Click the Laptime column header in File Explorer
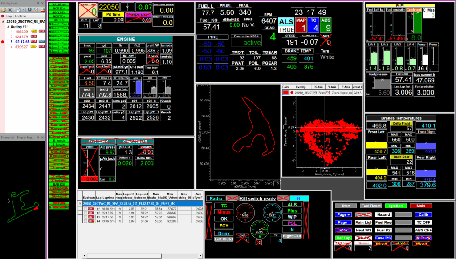The height and width of the screenshot is (259, 456). tap(21, 15)
